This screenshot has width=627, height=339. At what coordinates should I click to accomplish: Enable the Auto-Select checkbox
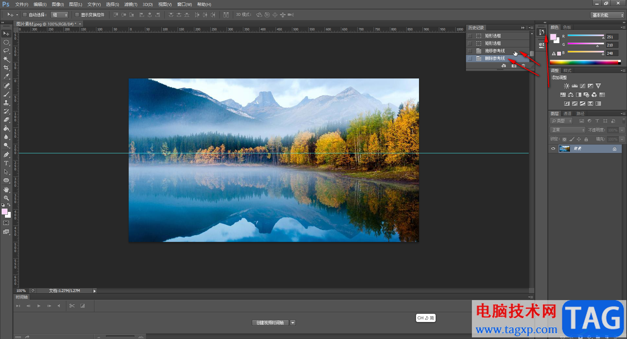point(24,15)
